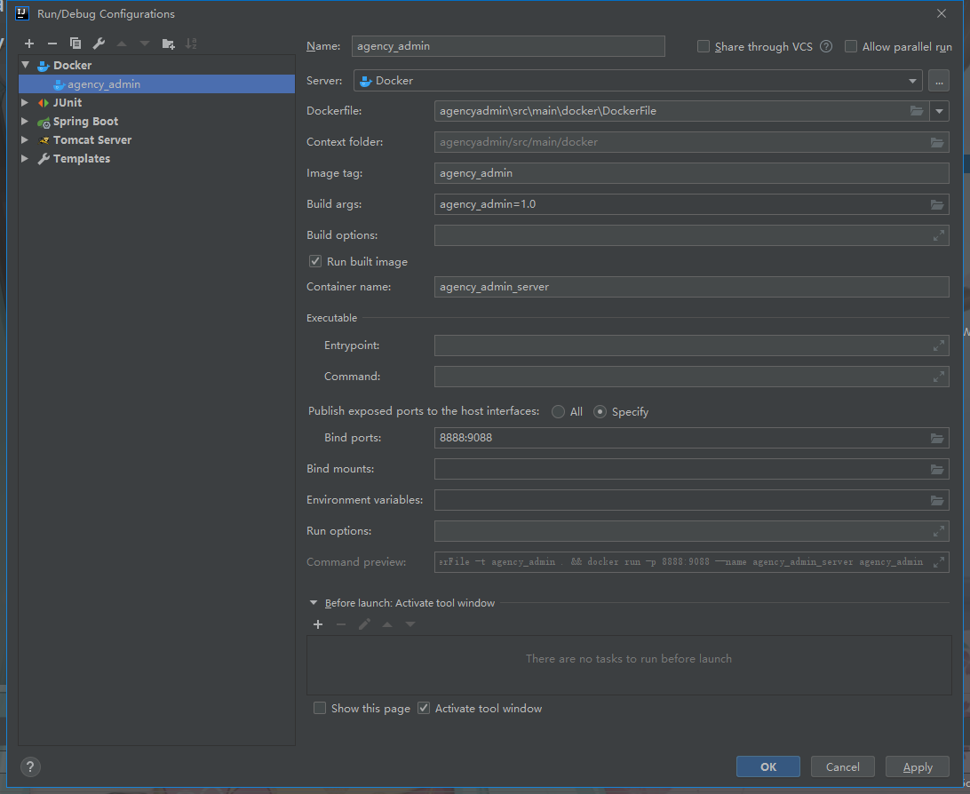
Task: Expand the Tomcat Server tree node
Action: [25, 139]
